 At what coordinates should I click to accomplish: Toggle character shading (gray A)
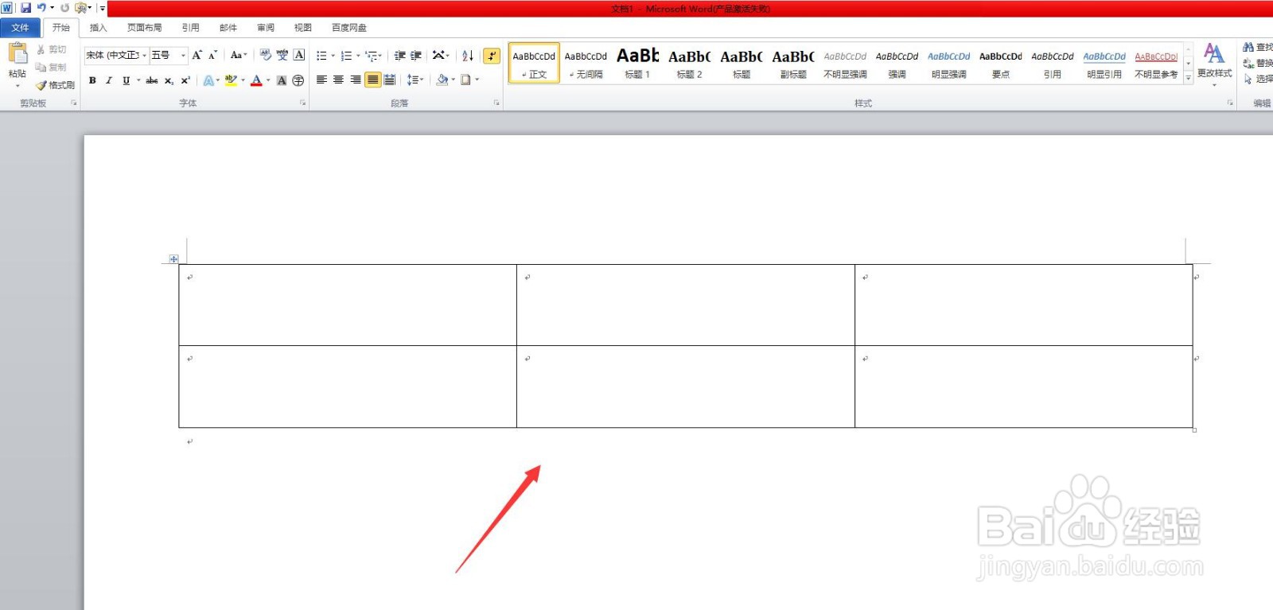282,80
